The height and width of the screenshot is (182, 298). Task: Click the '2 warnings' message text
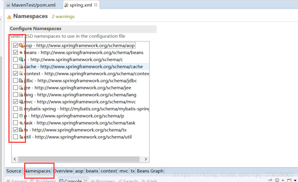[x=63, y=16]
